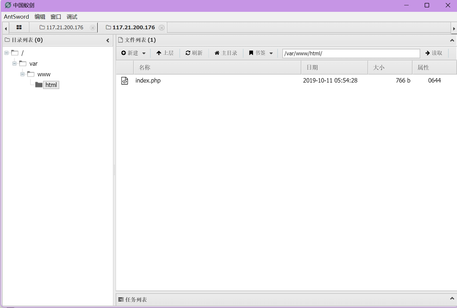Open the home grid tab icon
This screenshot has width=457, height=308.
coord(19,28)
